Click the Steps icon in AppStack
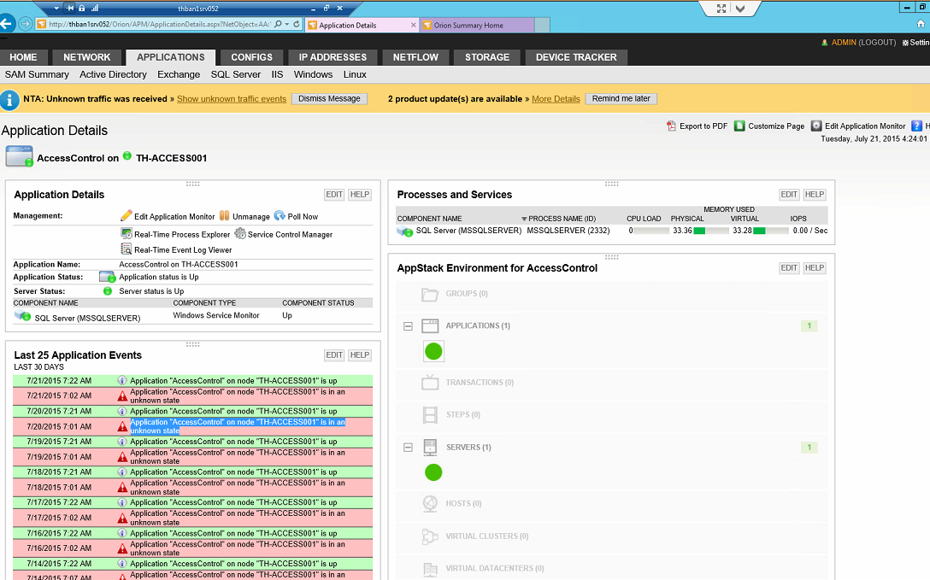The image size is (930, 580). [430, 414]
